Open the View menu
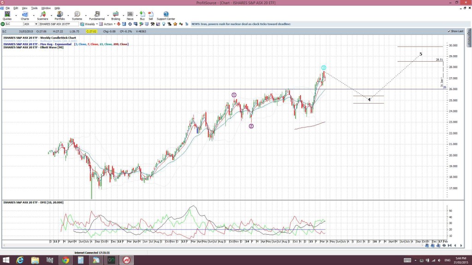The height and width of the screenshot is (265, 472). 25,8
